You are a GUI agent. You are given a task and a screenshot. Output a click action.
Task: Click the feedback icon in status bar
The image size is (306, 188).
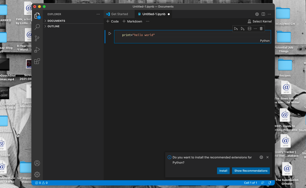coord(263,183)
